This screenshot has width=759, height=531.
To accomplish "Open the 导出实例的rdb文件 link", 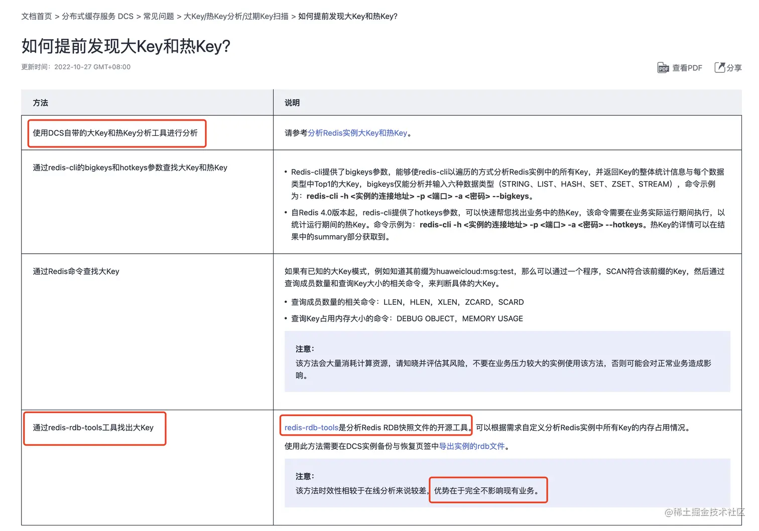I will [x=472, y=446].
